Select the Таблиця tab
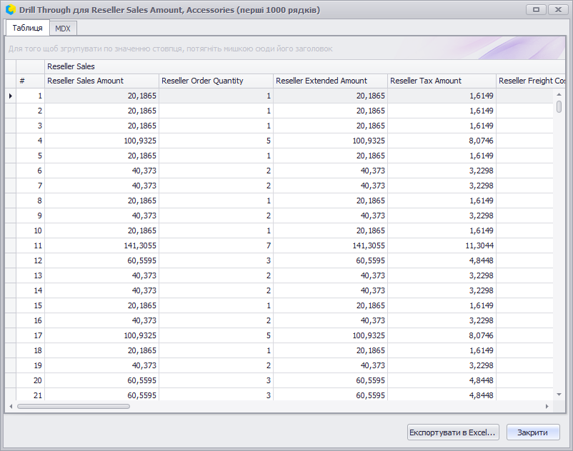Image resolution: width=573 pixels, height=451 pixels. [x=27, y=28]
